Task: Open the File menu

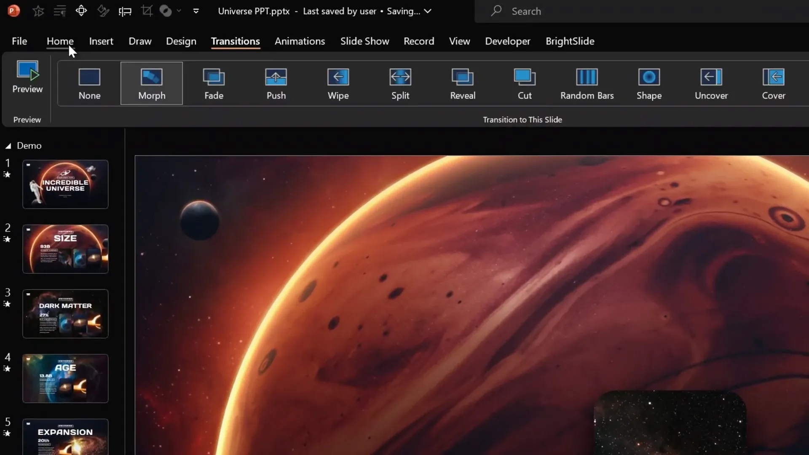Action: point(19,41)
